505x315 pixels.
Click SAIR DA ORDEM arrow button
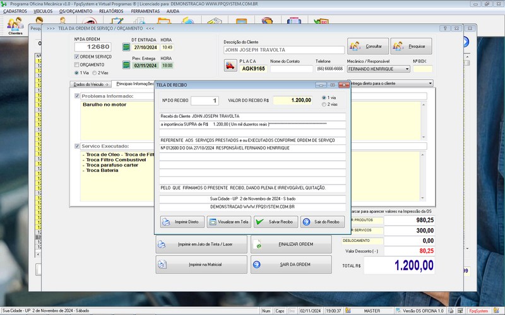click(x=291, y=265)
